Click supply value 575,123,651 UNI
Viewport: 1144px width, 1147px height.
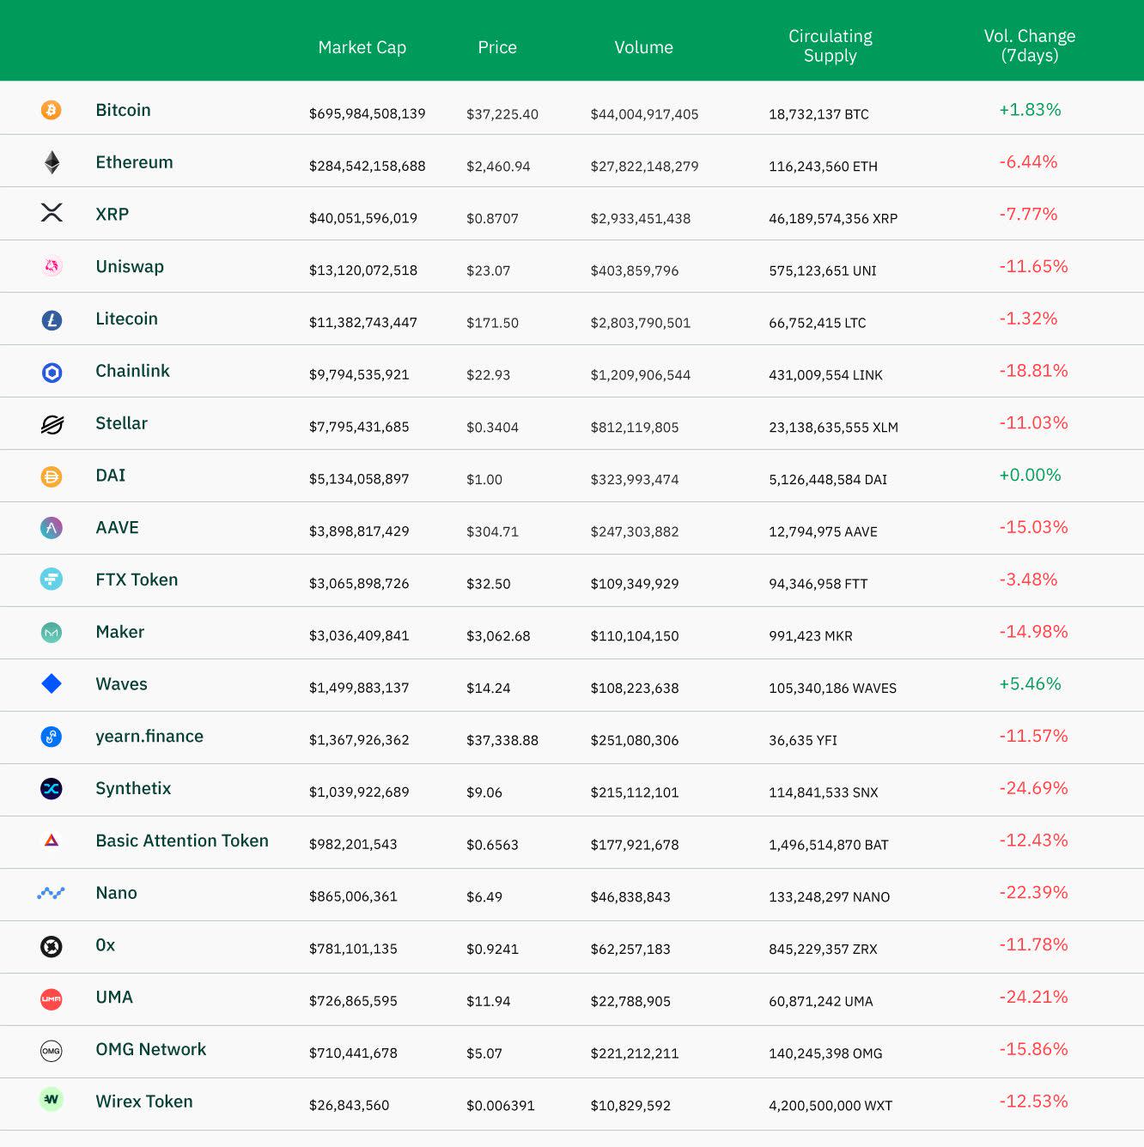(822, 271)
